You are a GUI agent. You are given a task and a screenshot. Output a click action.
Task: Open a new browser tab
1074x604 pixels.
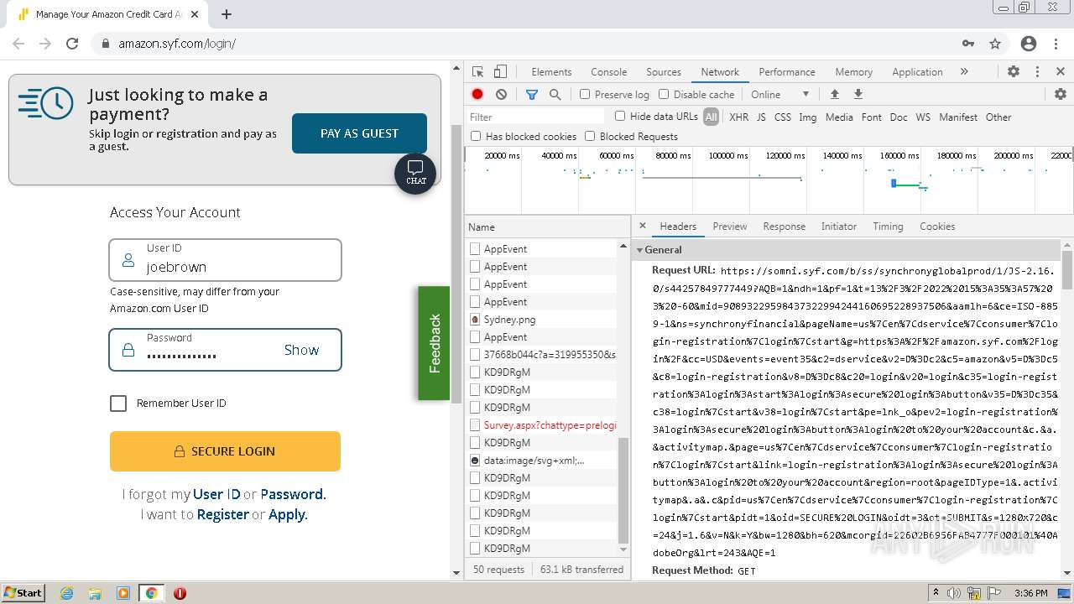[226, 14]
